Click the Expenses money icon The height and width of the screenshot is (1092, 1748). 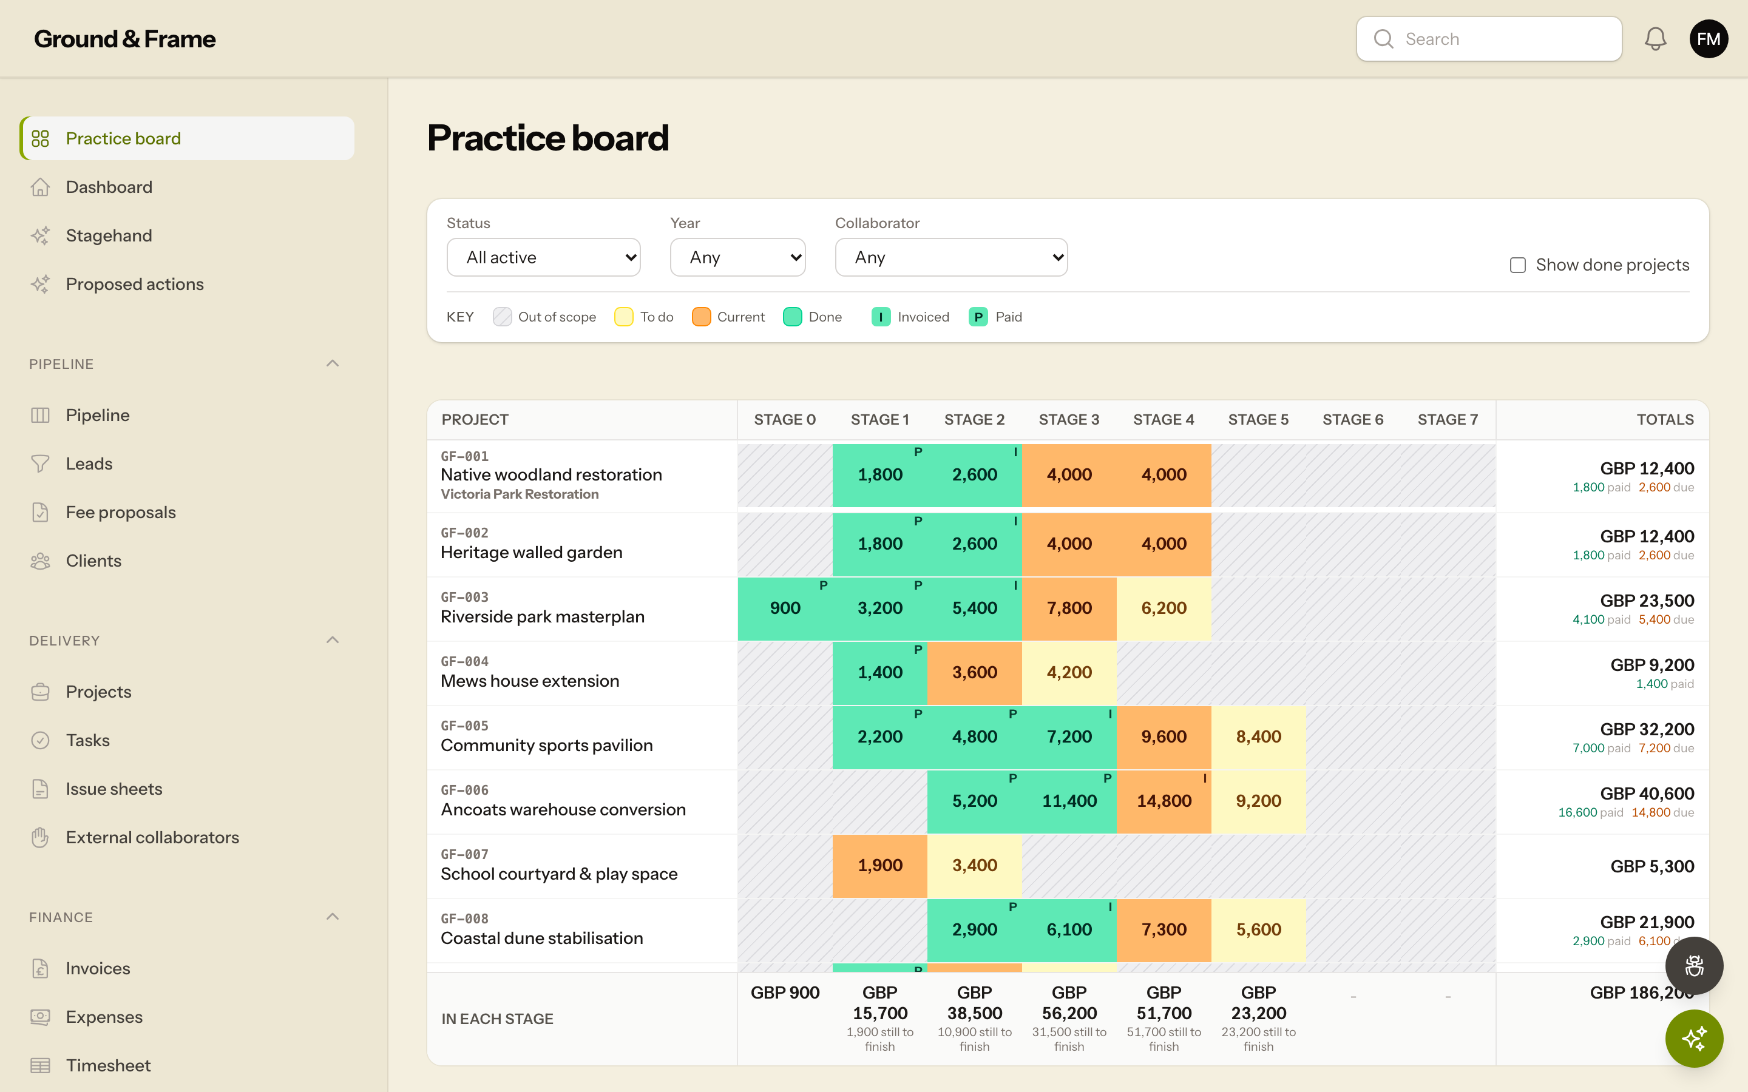(x=41, y=1017)
